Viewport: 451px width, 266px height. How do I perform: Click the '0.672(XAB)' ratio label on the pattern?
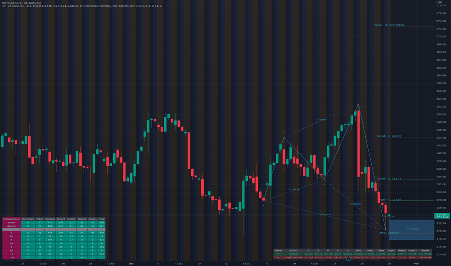pyautogui.click(x=294, y=189)
